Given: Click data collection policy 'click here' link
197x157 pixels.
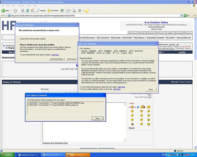Looking at the screenshot, I should 117,89.
